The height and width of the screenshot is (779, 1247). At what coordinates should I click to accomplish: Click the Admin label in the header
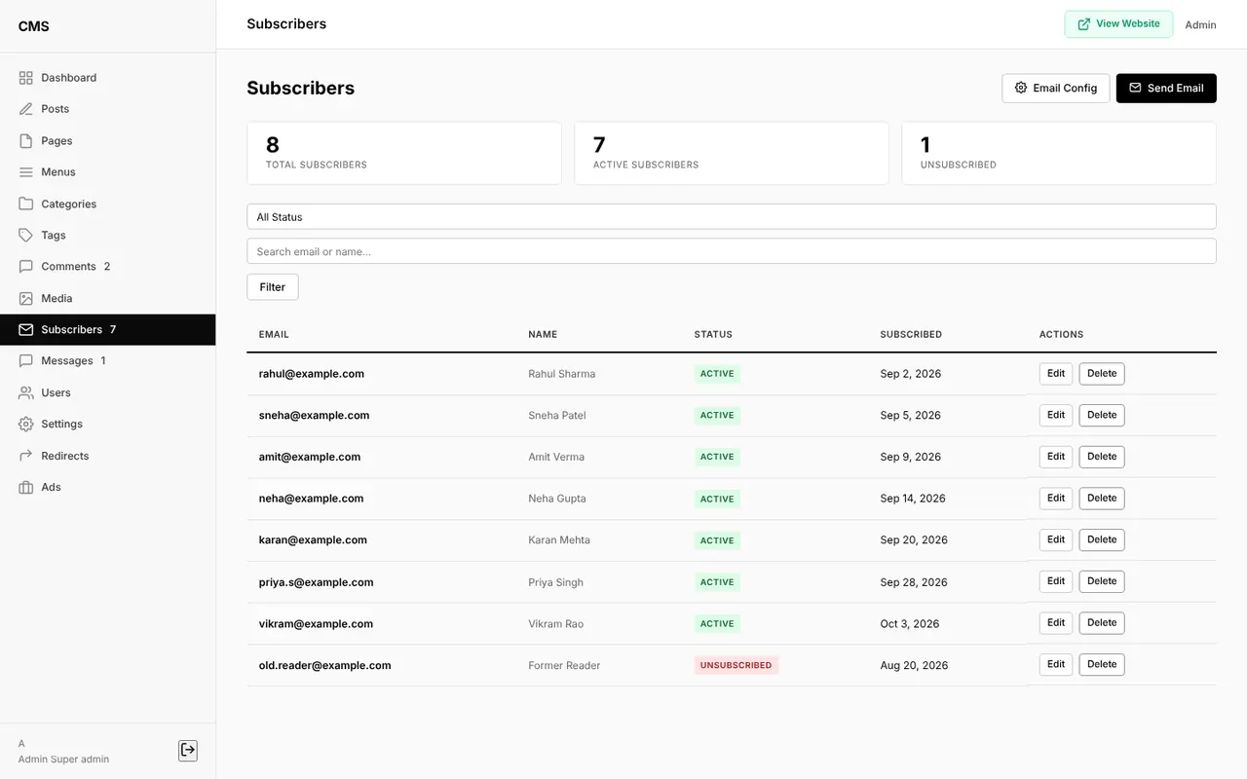coord(1200,25)
